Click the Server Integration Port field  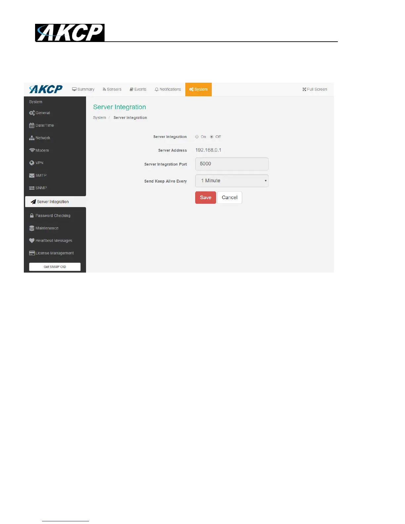(x=232, y=164)
